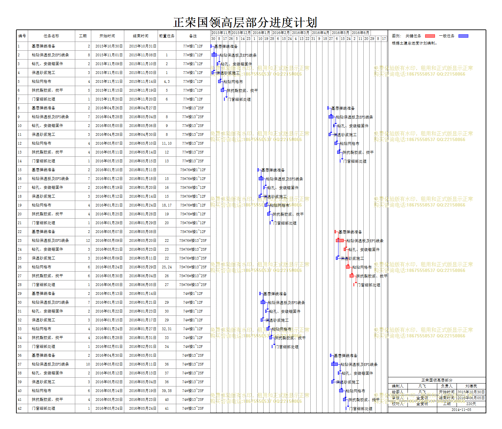Image resolution: width=502 pixels, height=429 pixels.
Task: Click the date 2014-11-05 in the info box
Action: 461,410
